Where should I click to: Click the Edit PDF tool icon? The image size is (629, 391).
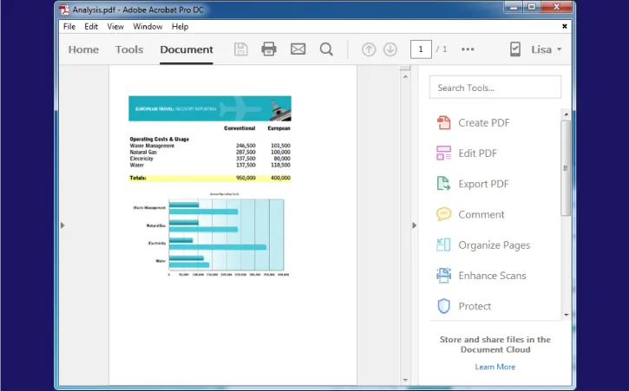pos(443,153)
